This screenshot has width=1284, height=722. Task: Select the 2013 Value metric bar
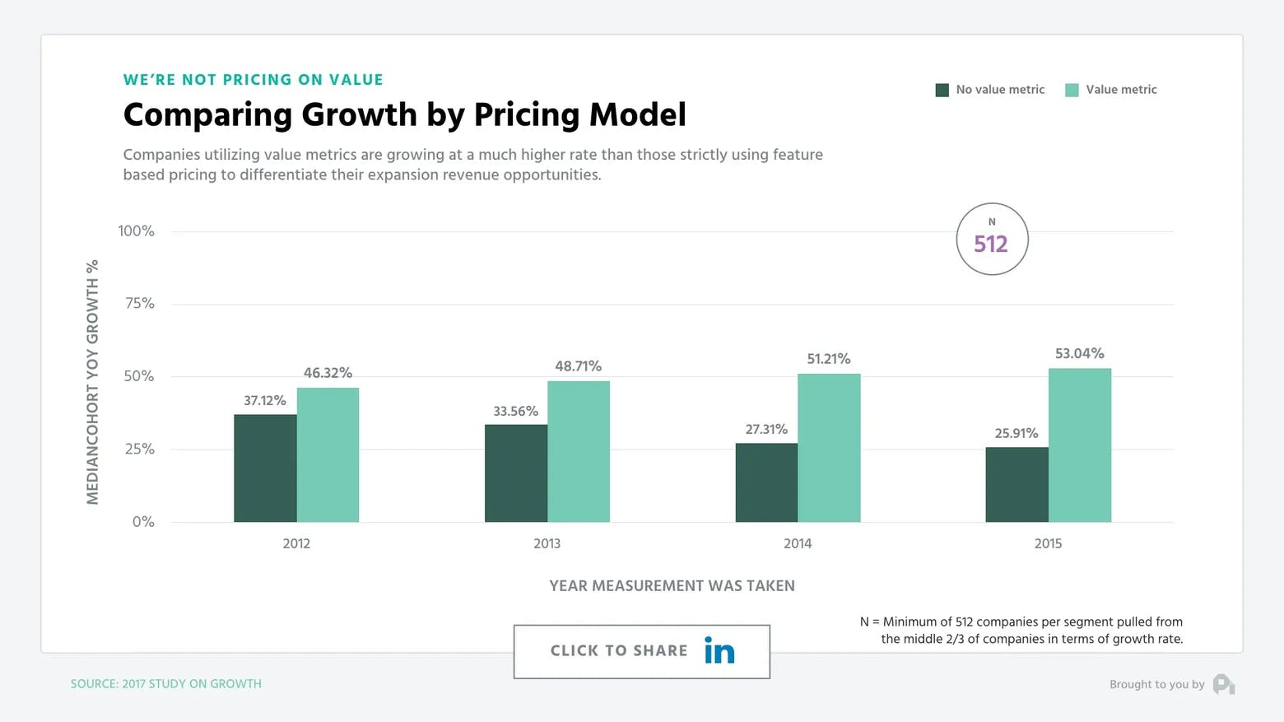579,451
